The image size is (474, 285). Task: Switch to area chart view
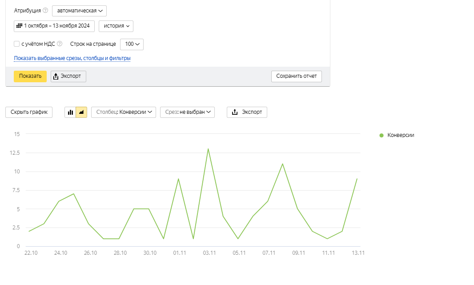81,112
